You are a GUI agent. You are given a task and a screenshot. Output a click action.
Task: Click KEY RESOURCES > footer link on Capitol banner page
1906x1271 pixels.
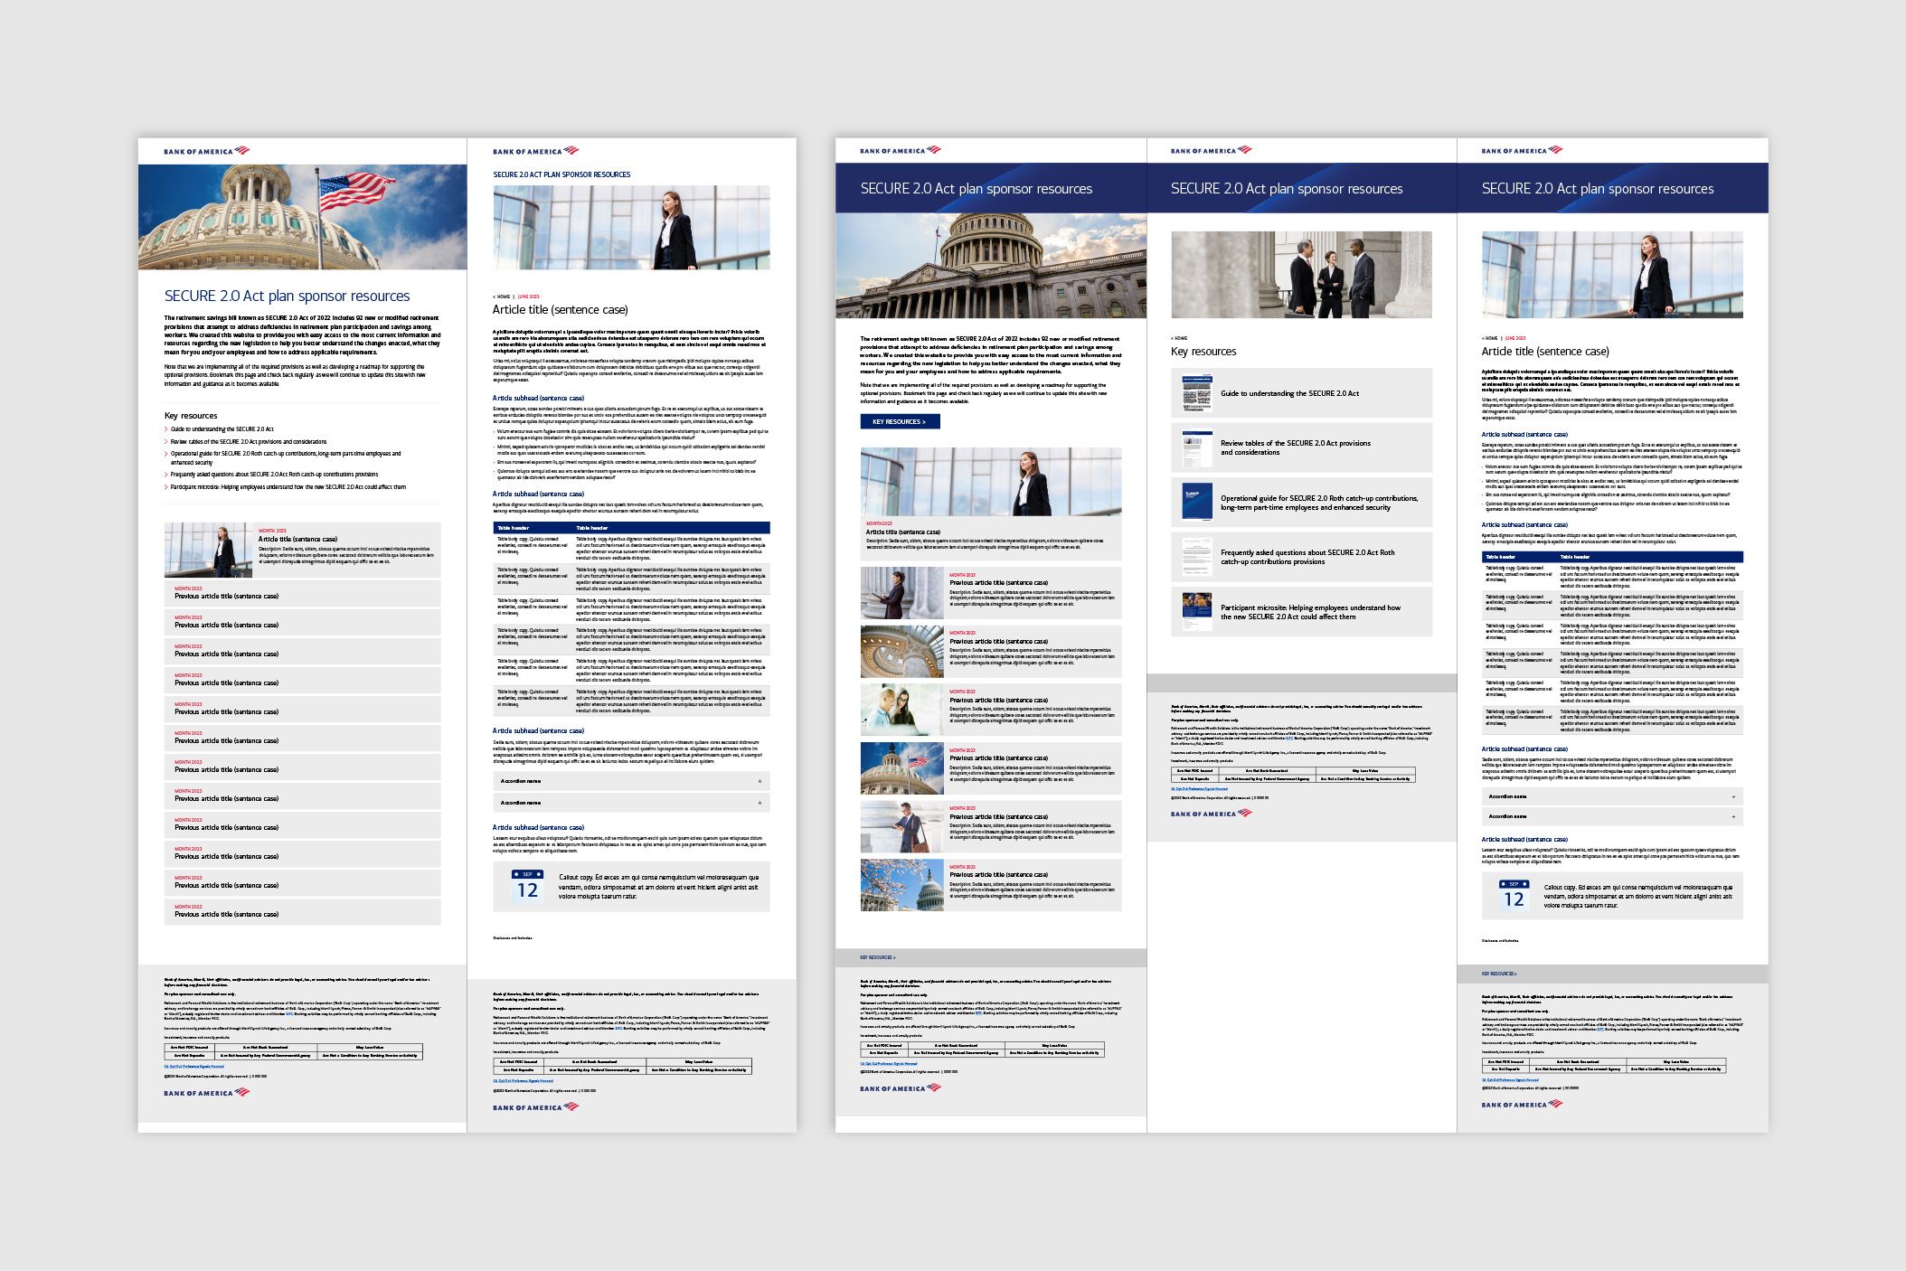[877, 956]
